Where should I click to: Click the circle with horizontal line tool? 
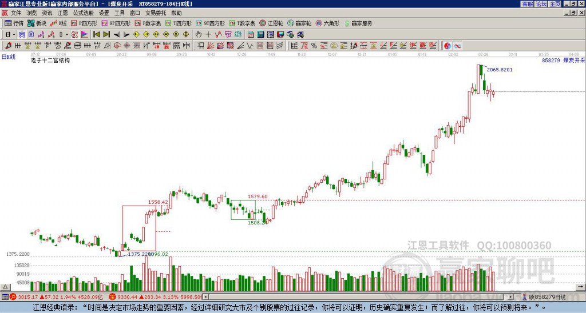(77, 46)
